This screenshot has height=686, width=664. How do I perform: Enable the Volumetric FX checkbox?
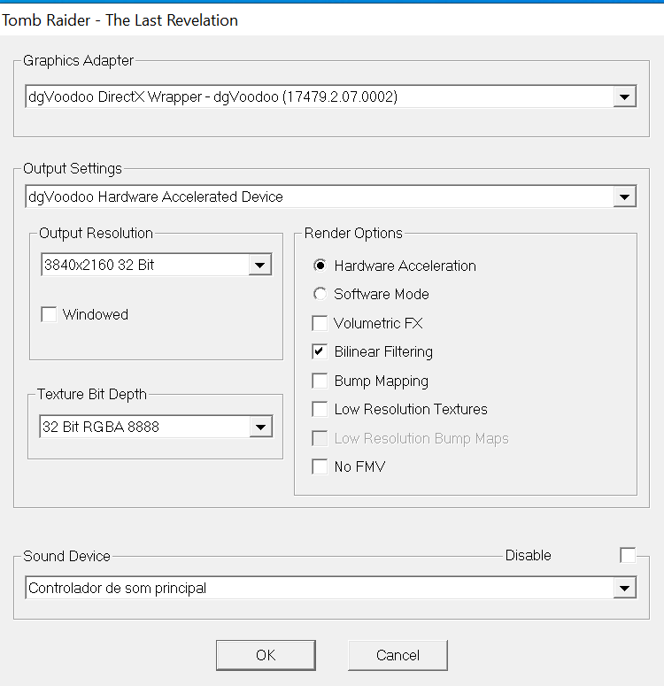tap(320, 323)
